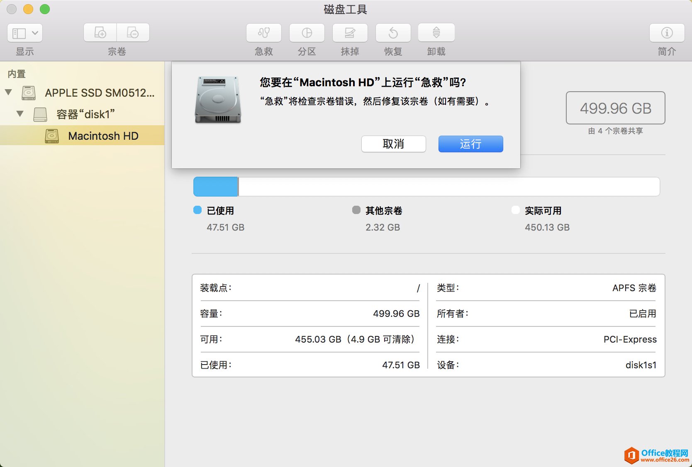
Task: Click the 已启用 owners value
Action: point(643,314)
